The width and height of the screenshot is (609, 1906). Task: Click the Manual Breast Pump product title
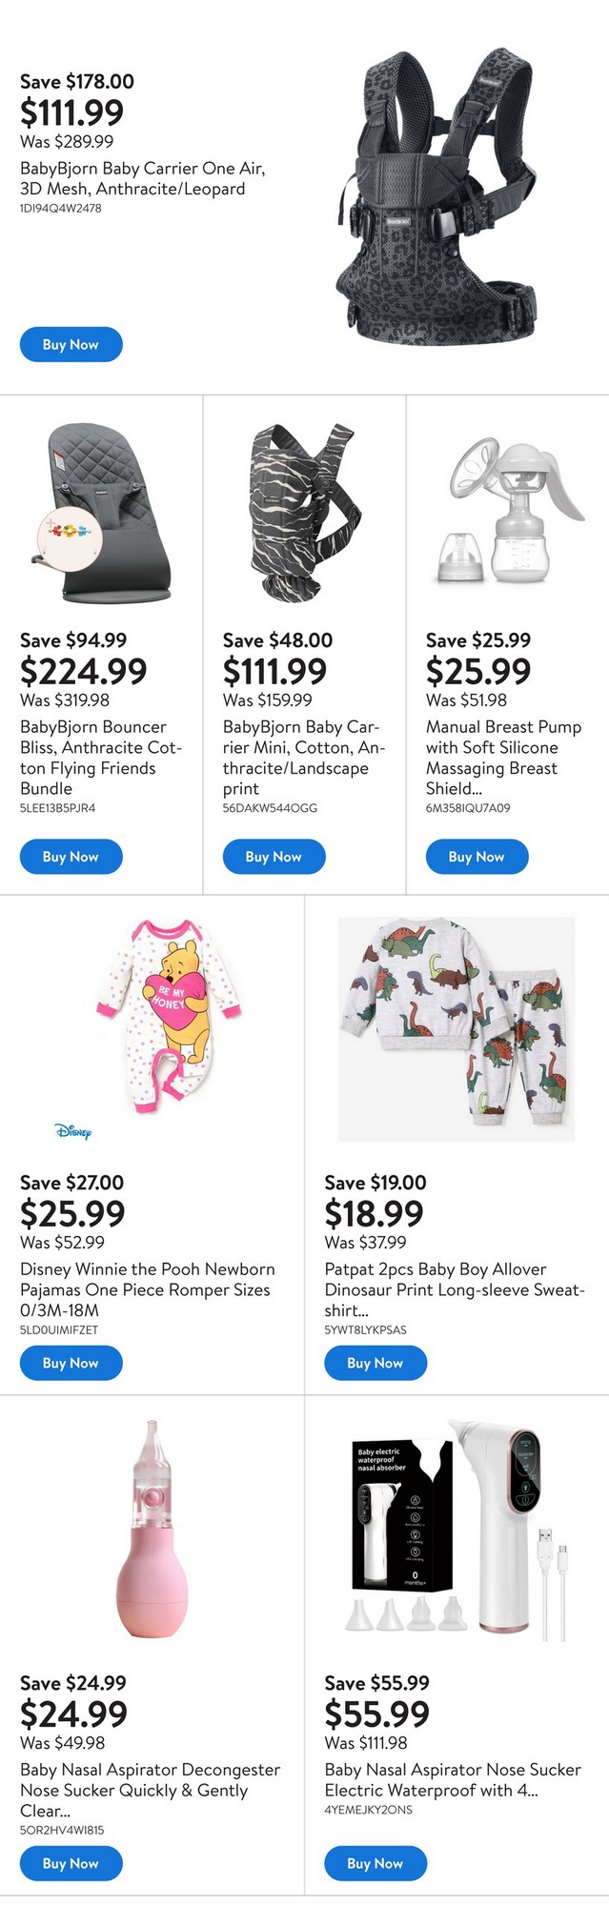pos(502,758)
